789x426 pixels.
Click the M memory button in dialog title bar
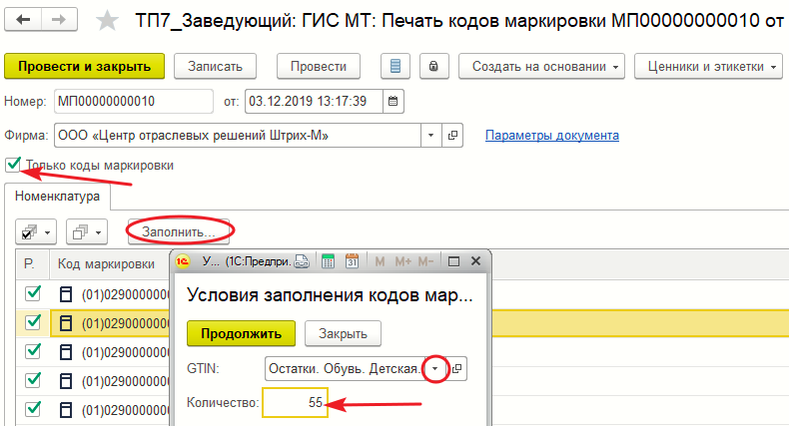380,261
